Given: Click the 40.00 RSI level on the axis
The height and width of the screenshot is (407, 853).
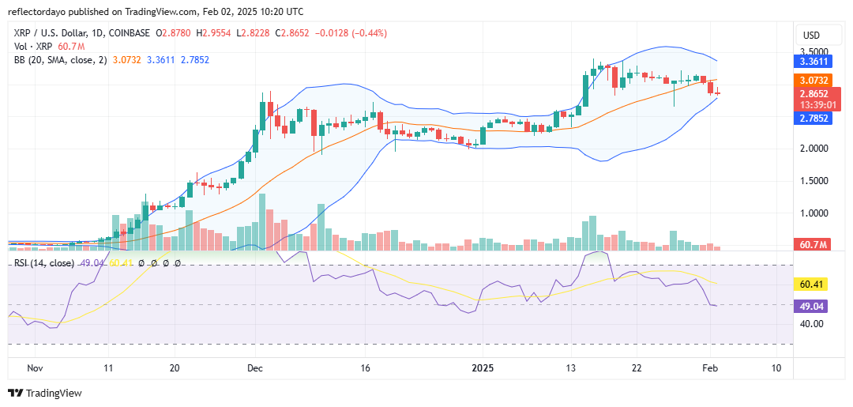Looking at the screenshot, I should pos(814,324).
